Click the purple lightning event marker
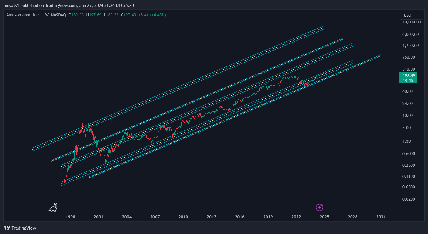428x234 pixels. (320, 207)
